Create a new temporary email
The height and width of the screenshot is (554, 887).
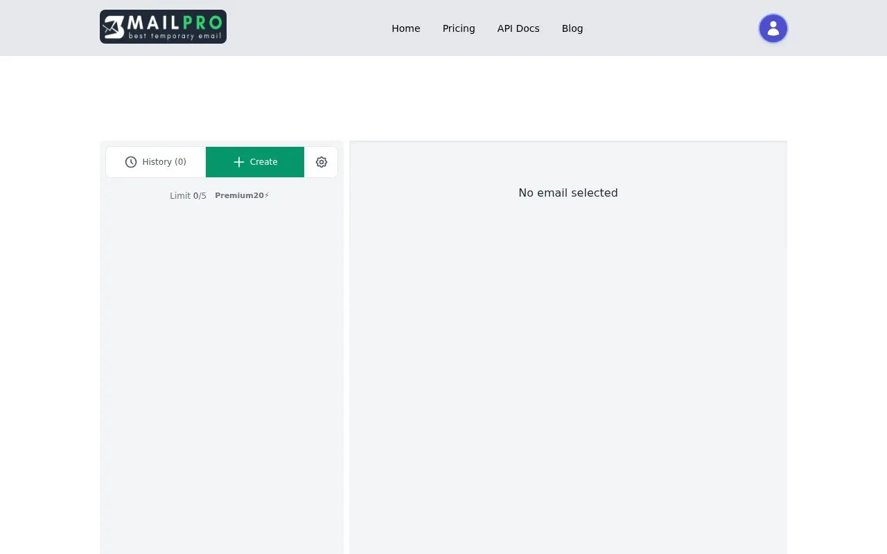(255, 162)
